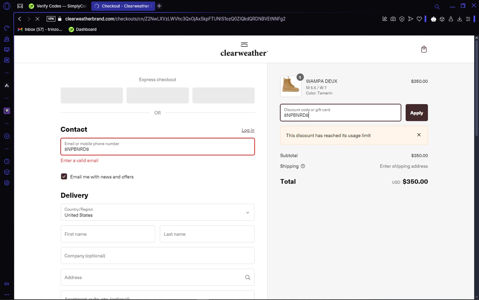Click the Log in link
This screenshot has height=300, width=479.
tap(248, 130)
